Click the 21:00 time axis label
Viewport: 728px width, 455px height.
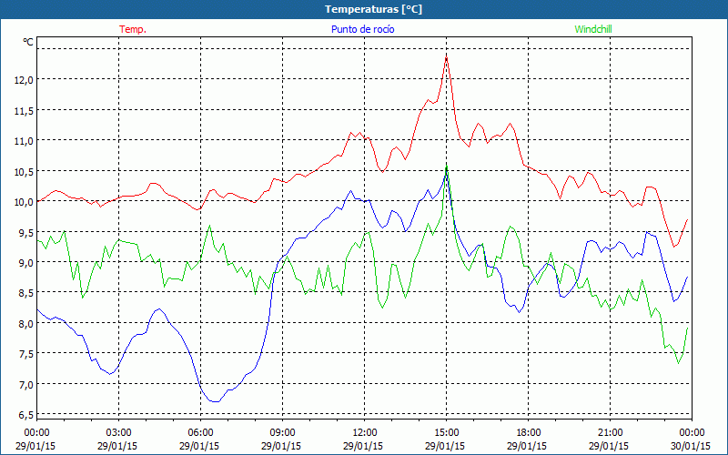pos(610,433)
